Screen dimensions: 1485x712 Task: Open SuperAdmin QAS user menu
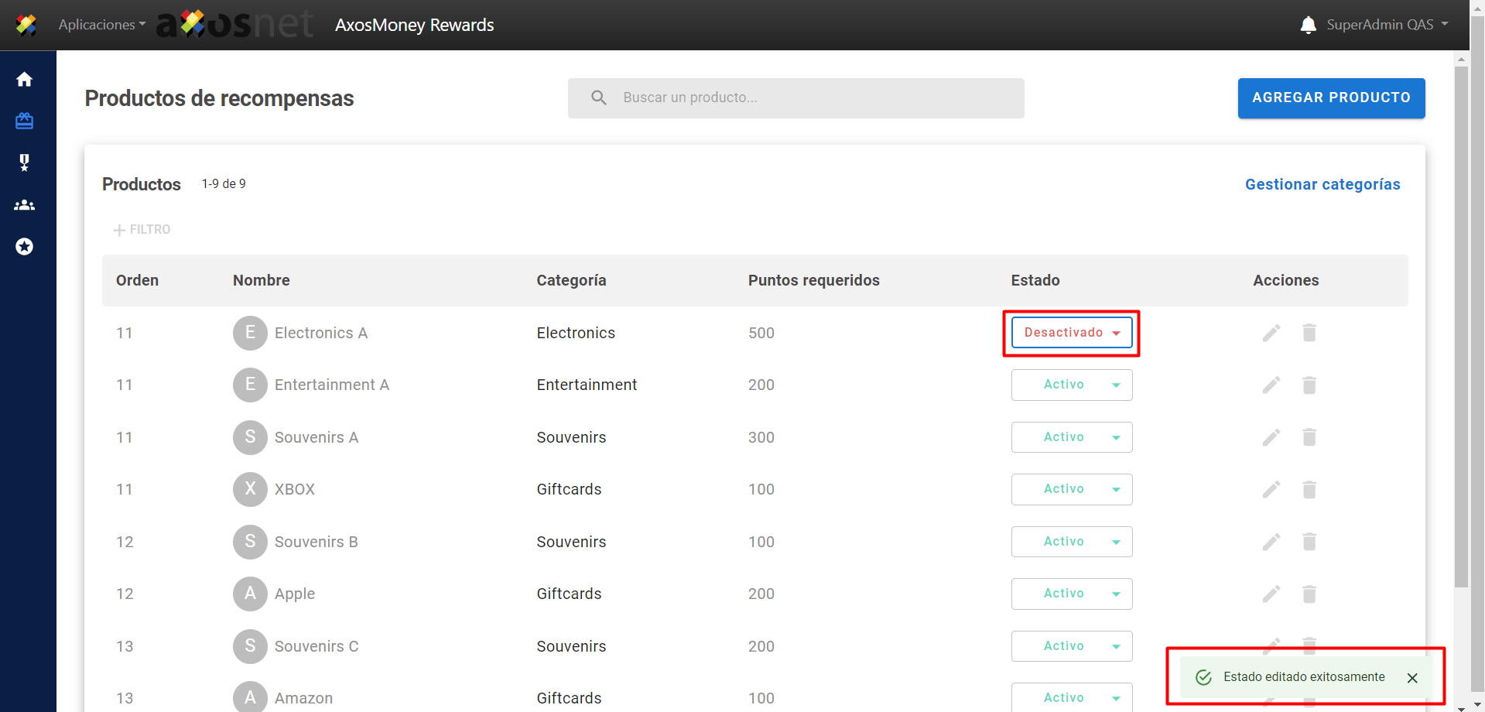click(x=1387, y=25)
